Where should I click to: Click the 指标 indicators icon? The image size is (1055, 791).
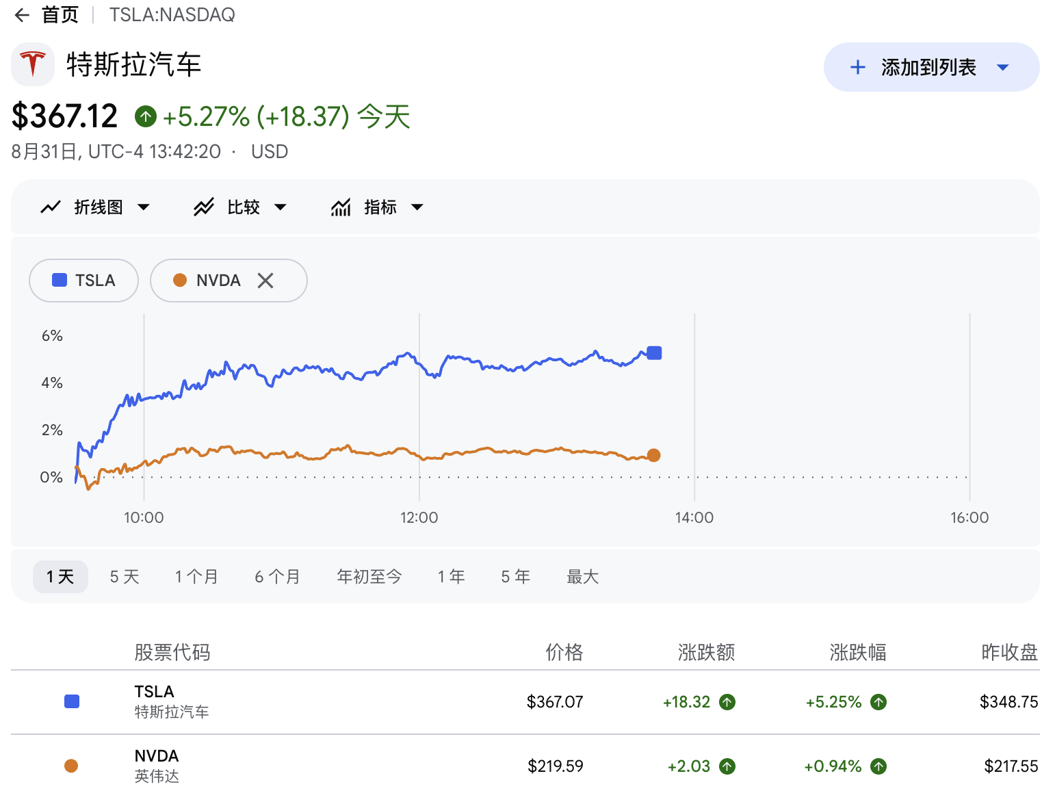[x=341, y=207]
